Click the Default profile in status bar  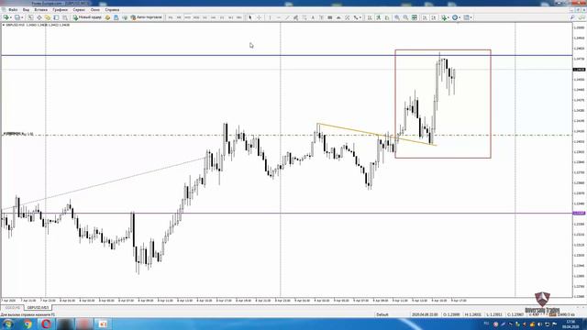[x=382, y=314]
